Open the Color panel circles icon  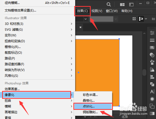(x=152, y=55)
